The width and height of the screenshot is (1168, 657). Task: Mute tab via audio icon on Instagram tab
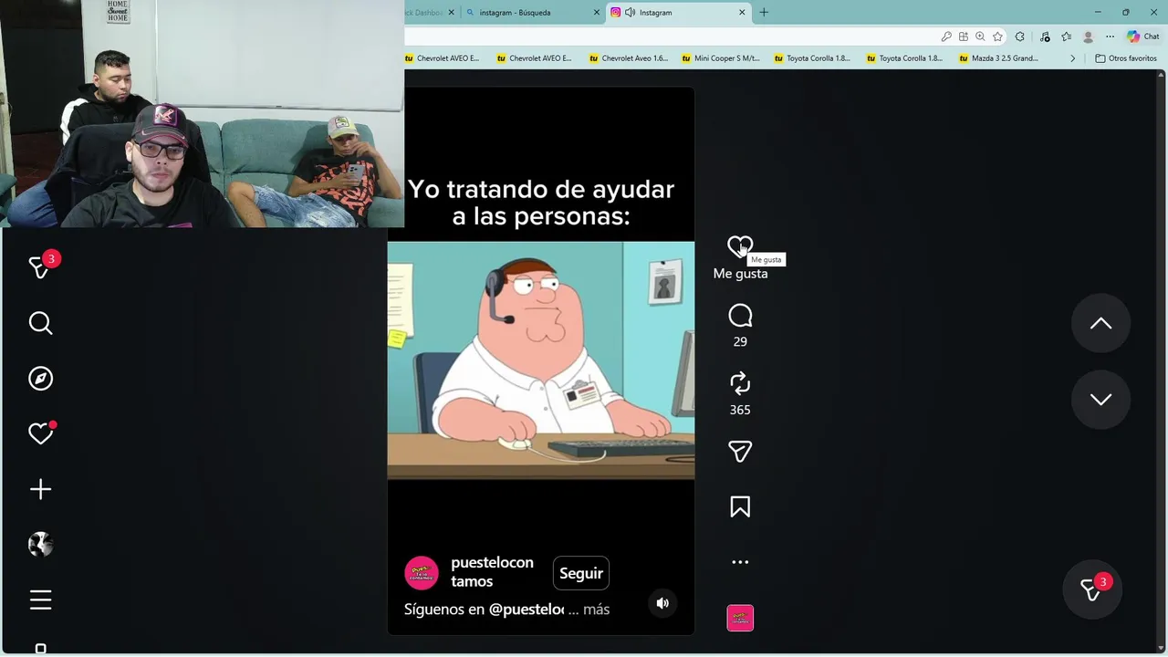[x=630, y=13]
